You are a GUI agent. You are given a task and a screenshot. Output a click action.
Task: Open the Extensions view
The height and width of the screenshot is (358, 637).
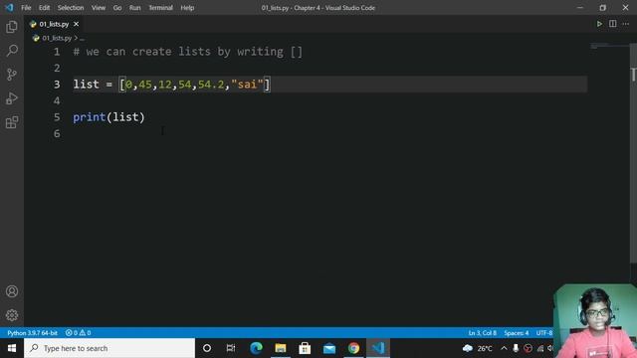coord(12,122)
